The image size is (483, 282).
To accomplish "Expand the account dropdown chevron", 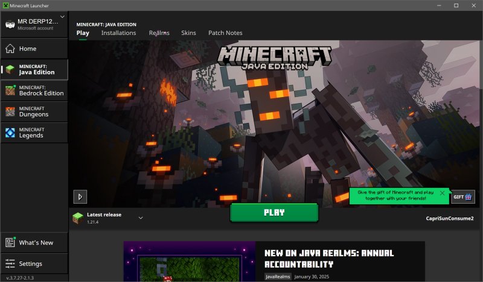I will click(x=62, y=17).
